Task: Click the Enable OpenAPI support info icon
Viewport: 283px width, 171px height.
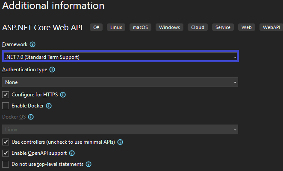Action: coord(72,153)
